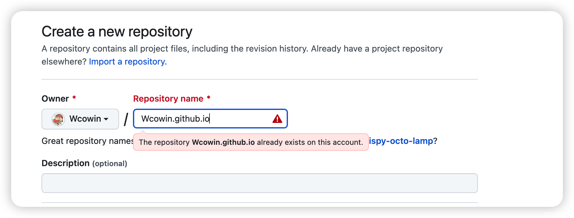Click the red asterisk beside Owner
The width and height of the screenshot is (574, 218).
point(74,98)
